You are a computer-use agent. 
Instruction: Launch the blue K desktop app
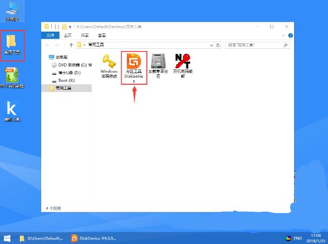pos(12,111)
